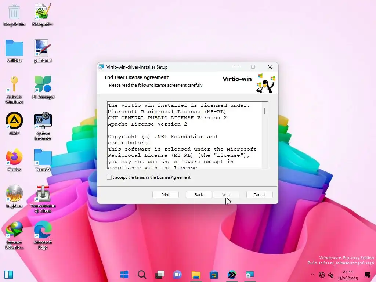Launch Firefox from the desktop

click(x=14, y=160)
